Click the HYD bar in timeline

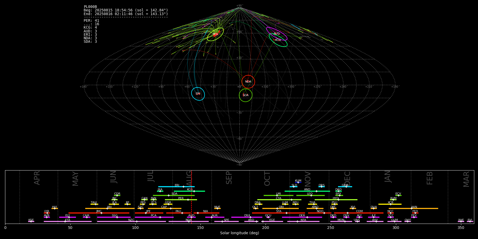pyautogui.click(x=336, y=200)
